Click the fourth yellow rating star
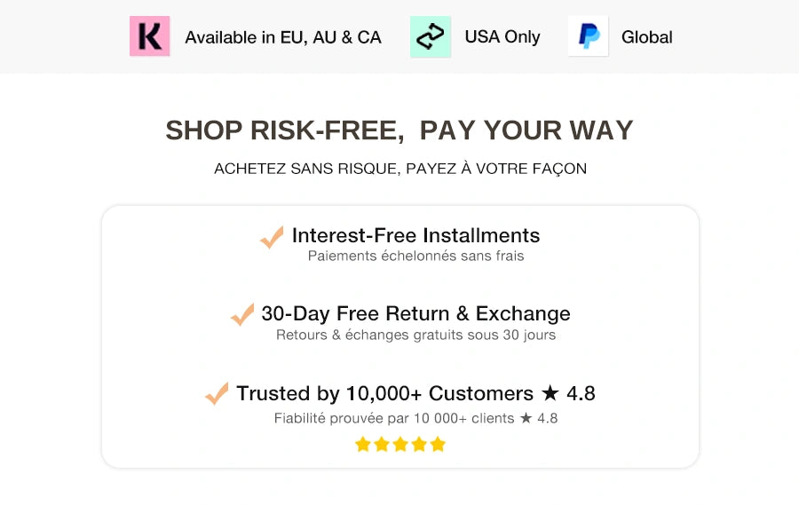 (x=419, y=445)
